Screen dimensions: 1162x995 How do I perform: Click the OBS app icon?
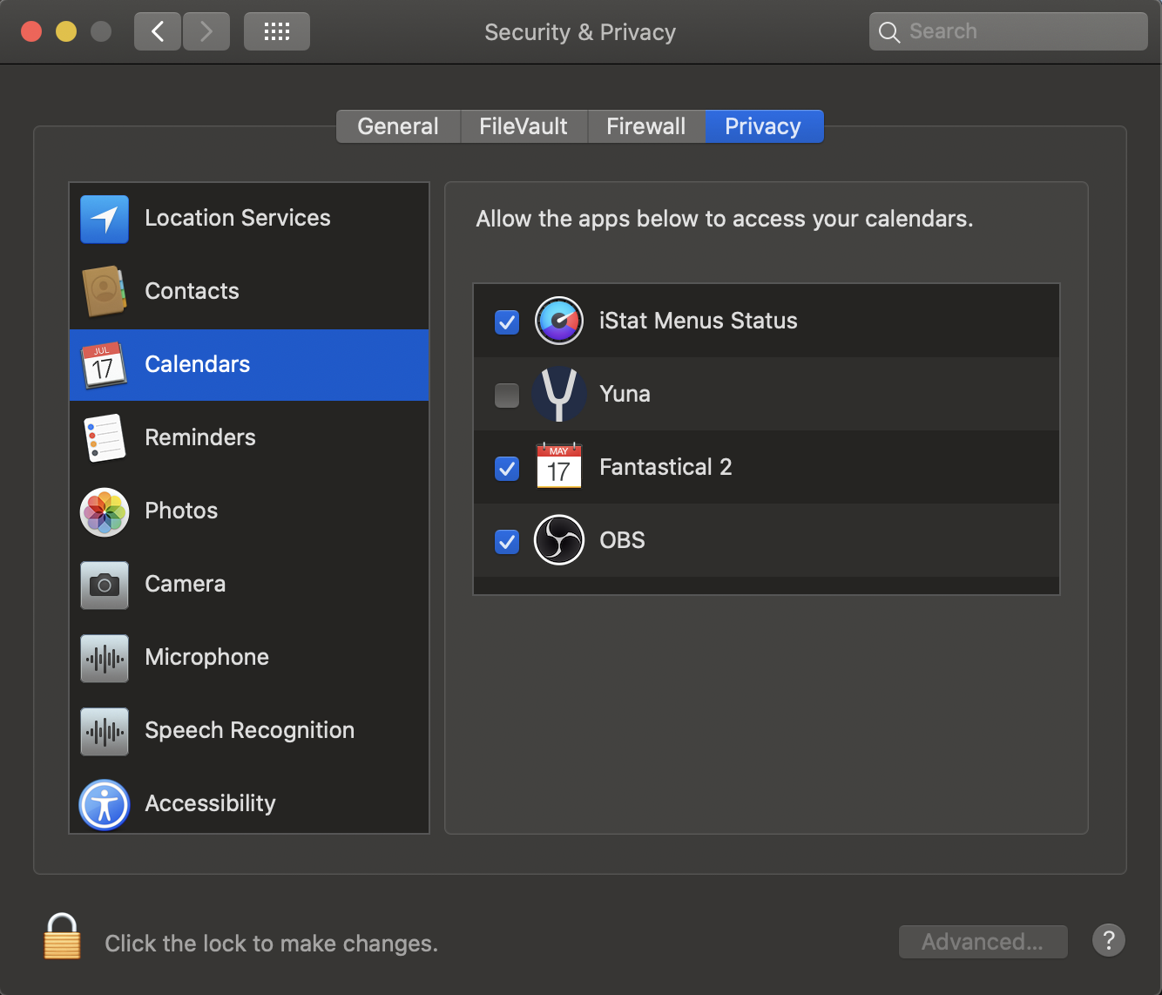(559, 540)
